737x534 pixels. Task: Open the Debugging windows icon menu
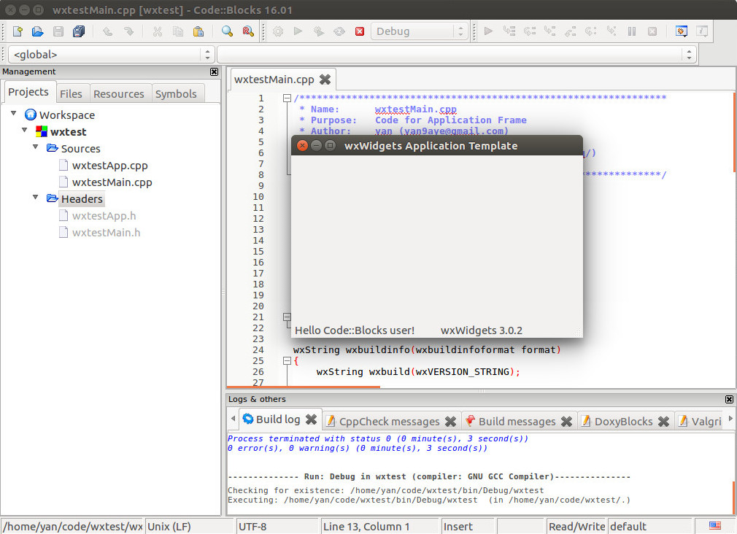[682, 31]
